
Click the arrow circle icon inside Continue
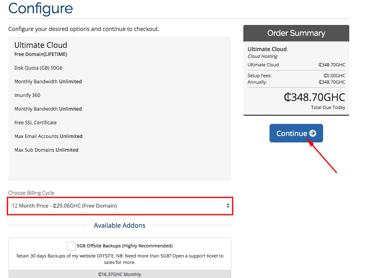point(313,133)
